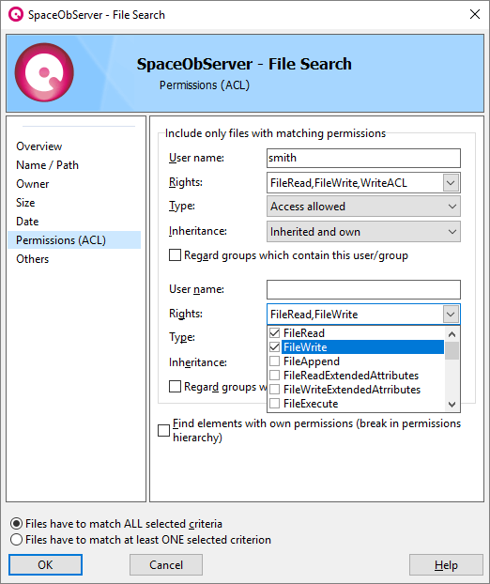Open the Date criteria page

[27, 222]
